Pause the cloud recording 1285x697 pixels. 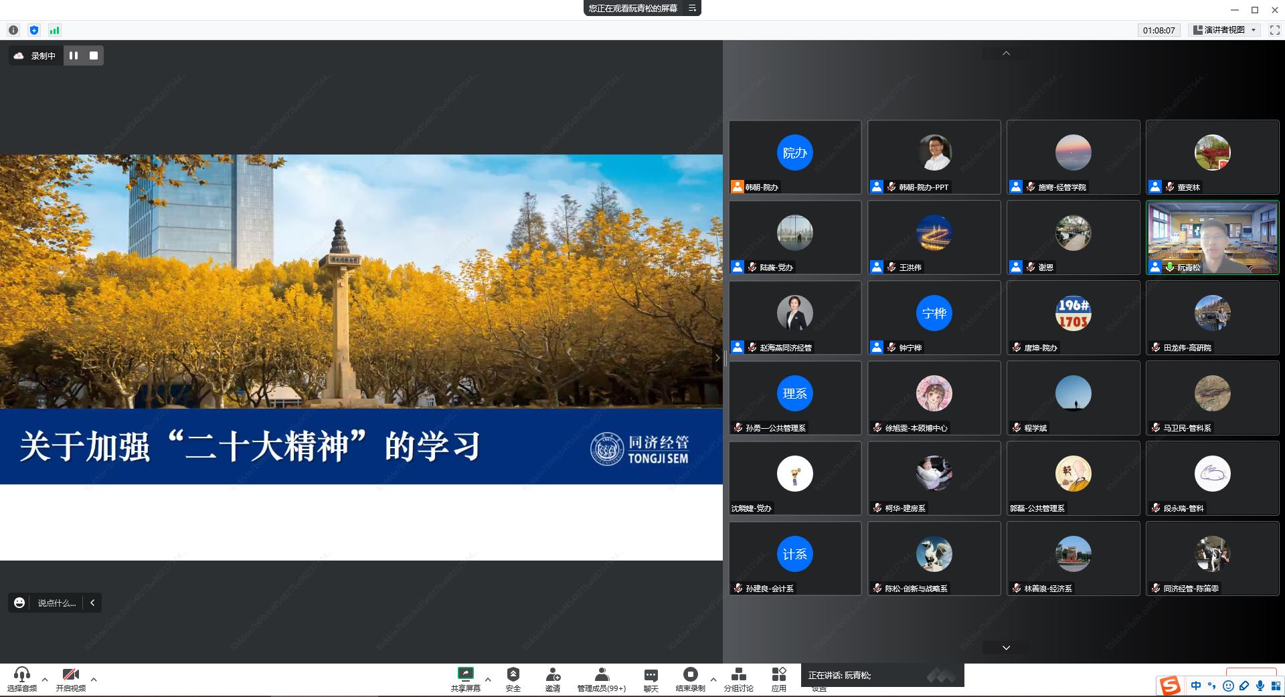[x=74, y=56]
